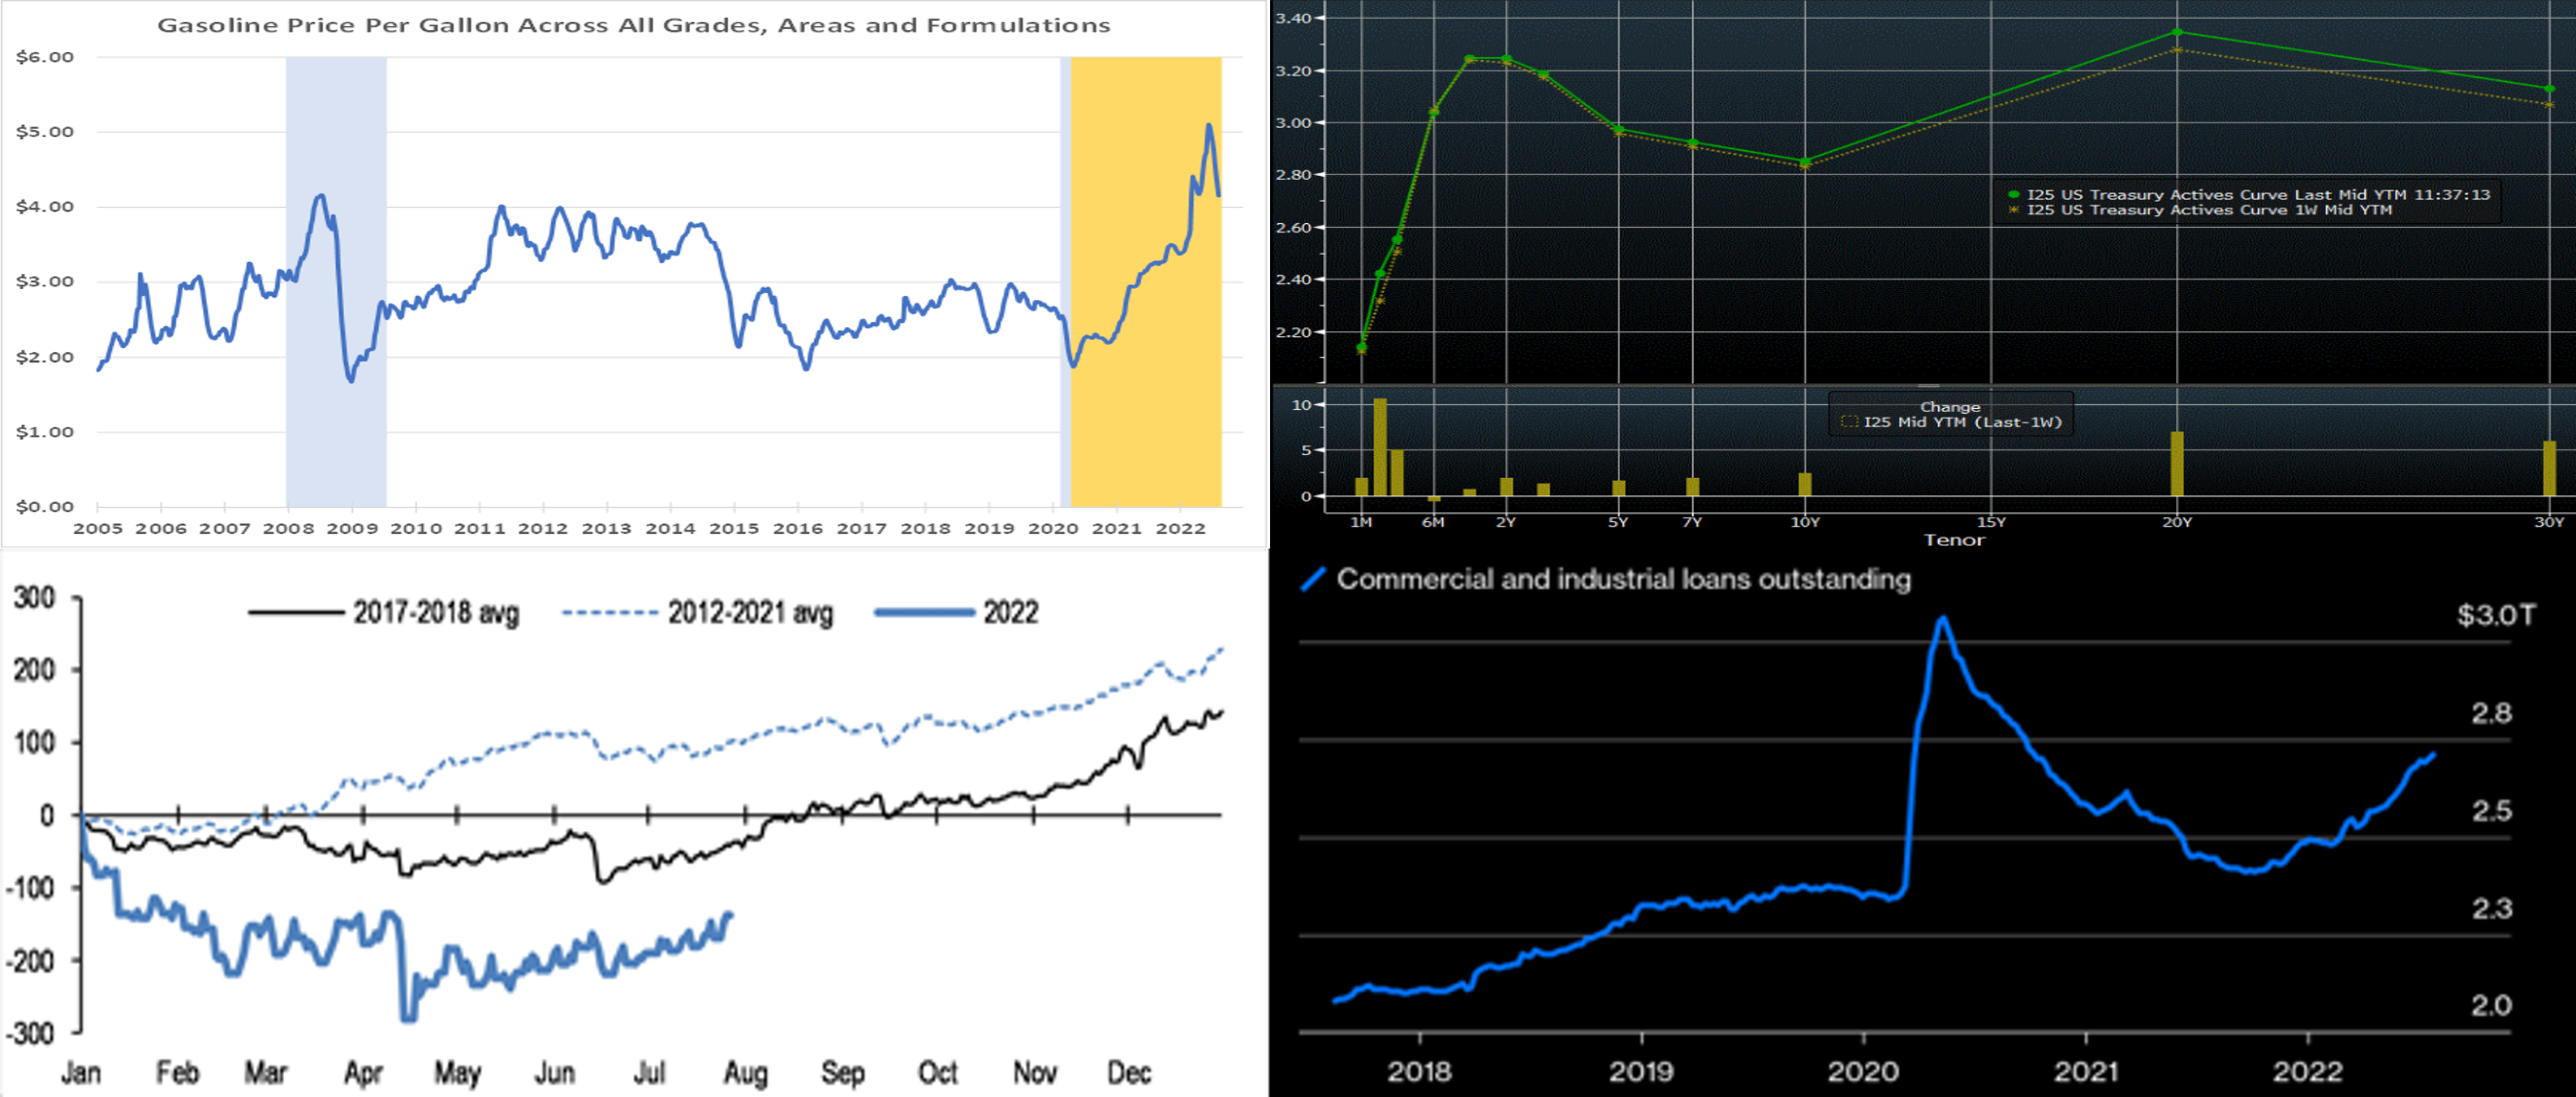The width and height of the screenshot is (2576, 1097).
Task: Click the Commercial and industrial loans outstanding title
Action: click(1623, 579)
